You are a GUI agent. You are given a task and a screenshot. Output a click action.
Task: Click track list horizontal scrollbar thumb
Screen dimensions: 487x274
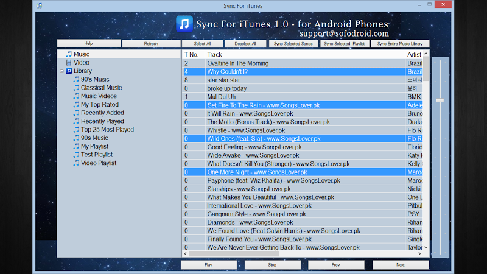(234, 253)
